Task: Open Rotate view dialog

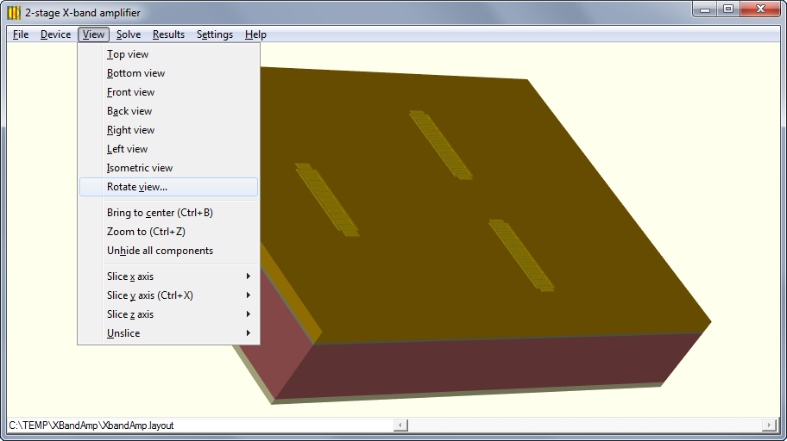Action: point(168,187)
